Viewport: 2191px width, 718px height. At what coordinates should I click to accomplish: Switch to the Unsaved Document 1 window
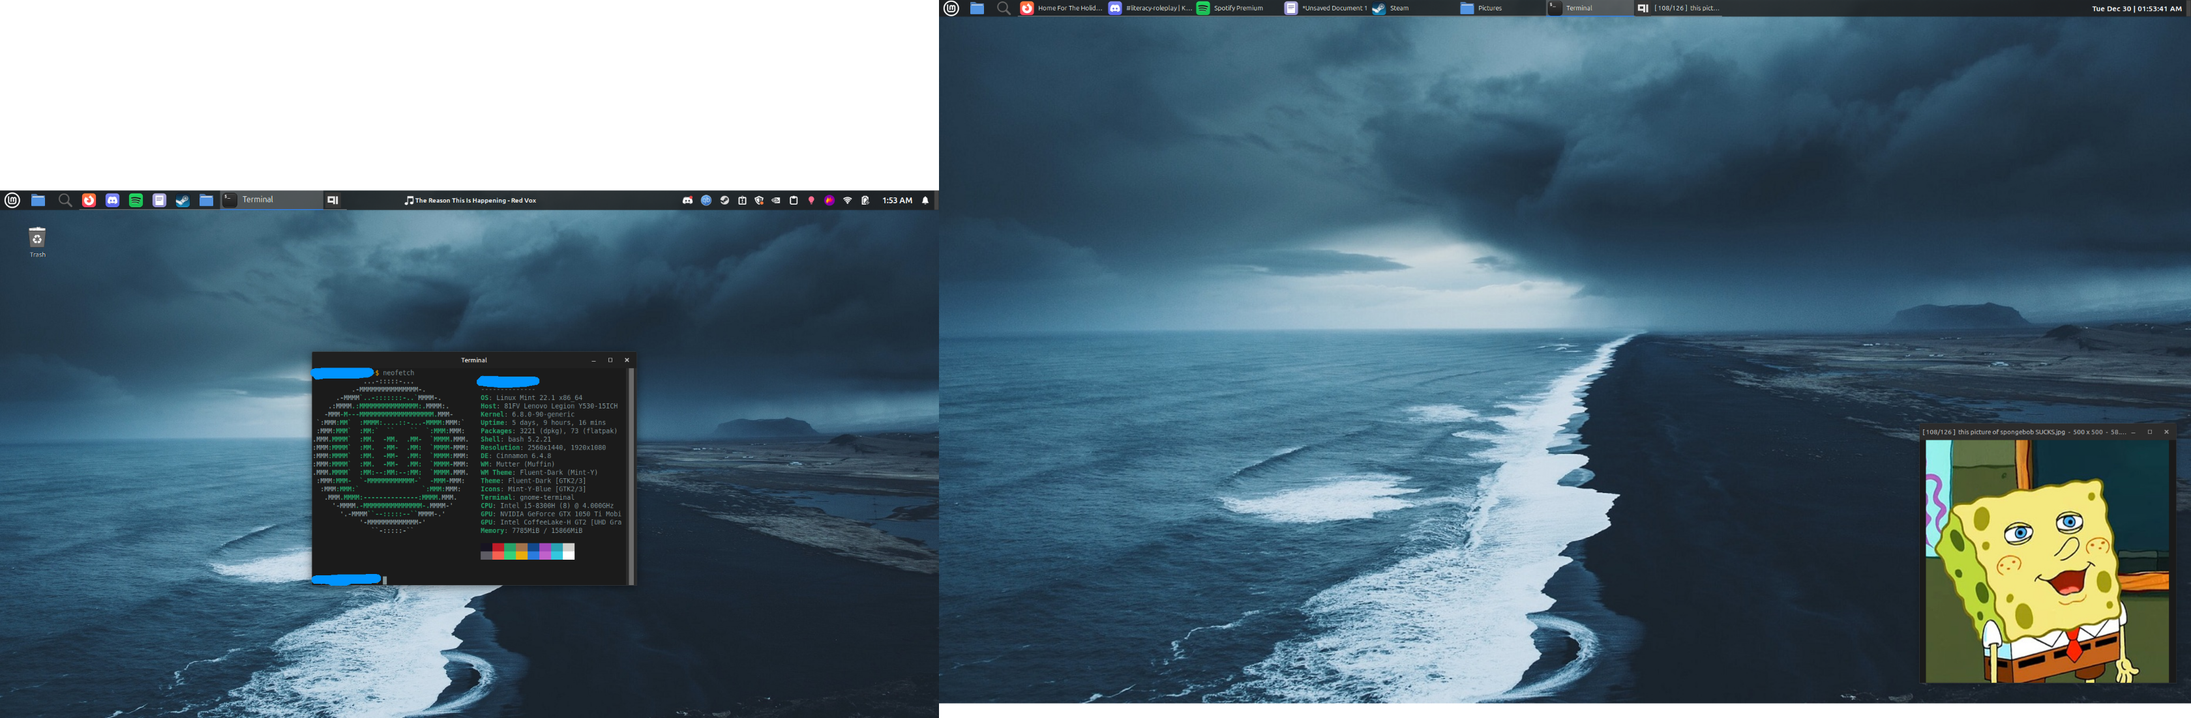(x=1325, y=8)
